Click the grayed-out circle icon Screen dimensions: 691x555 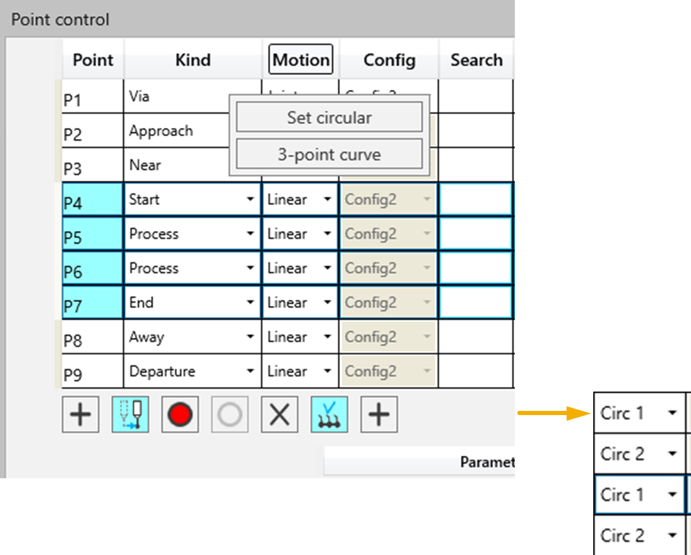(229, 415)
